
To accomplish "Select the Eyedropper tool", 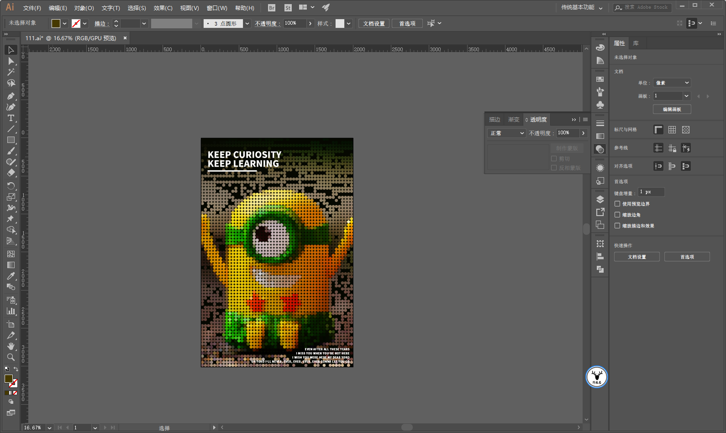I will [11, 276].
